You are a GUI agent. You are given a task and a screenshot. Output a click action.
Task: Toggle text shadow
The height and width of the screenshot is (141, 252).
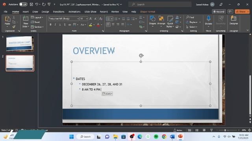pyautogui.click(x=65, y=25)
